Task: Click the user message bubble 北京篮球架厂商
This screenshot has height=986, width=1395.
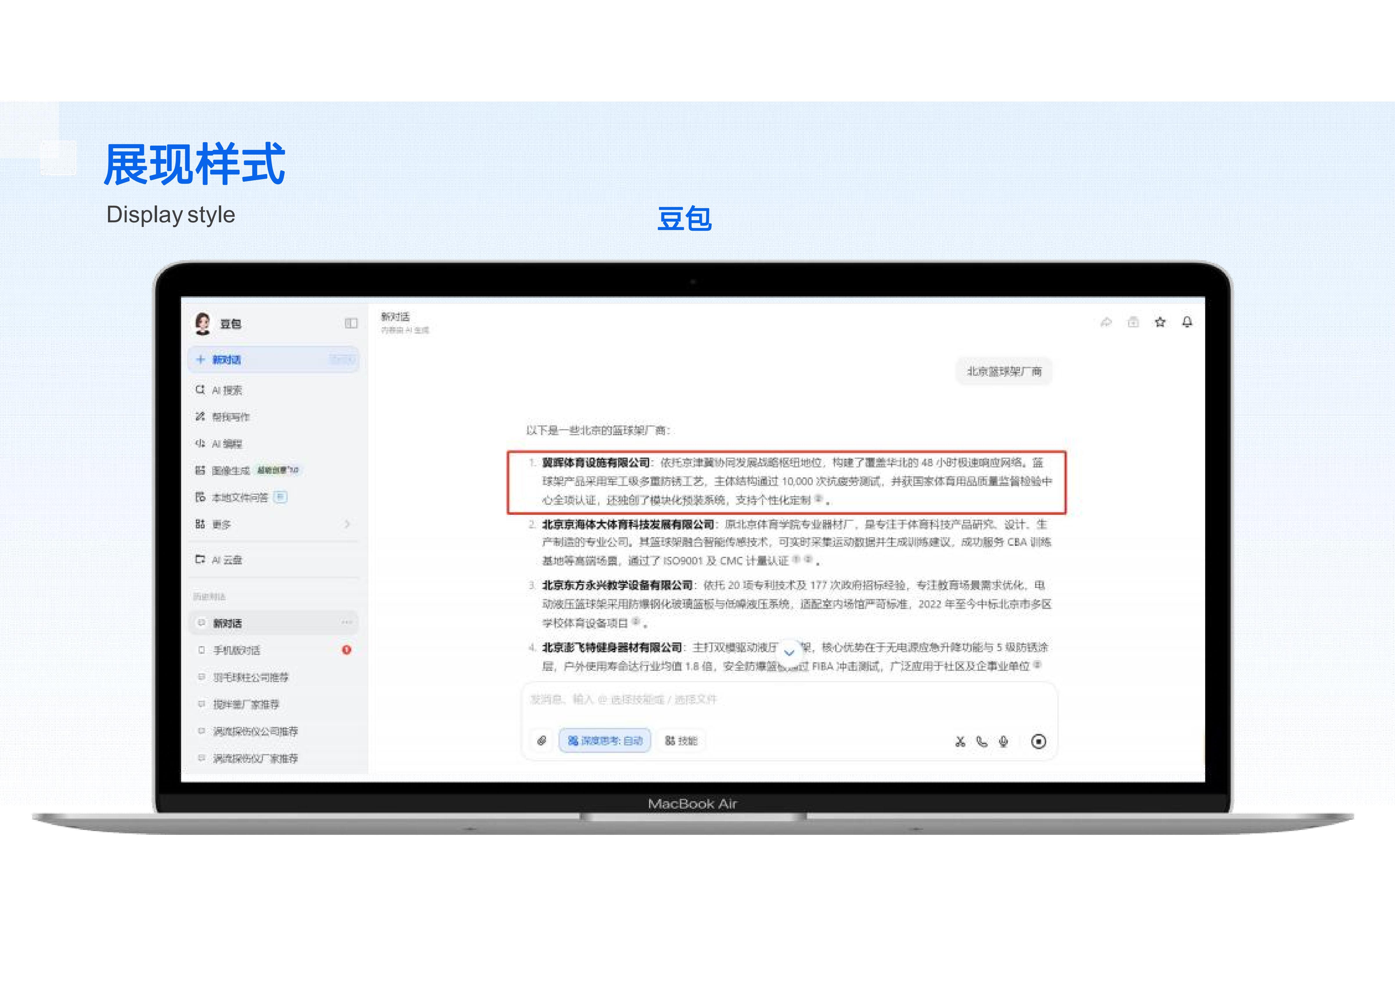Action: (1004, 371)
